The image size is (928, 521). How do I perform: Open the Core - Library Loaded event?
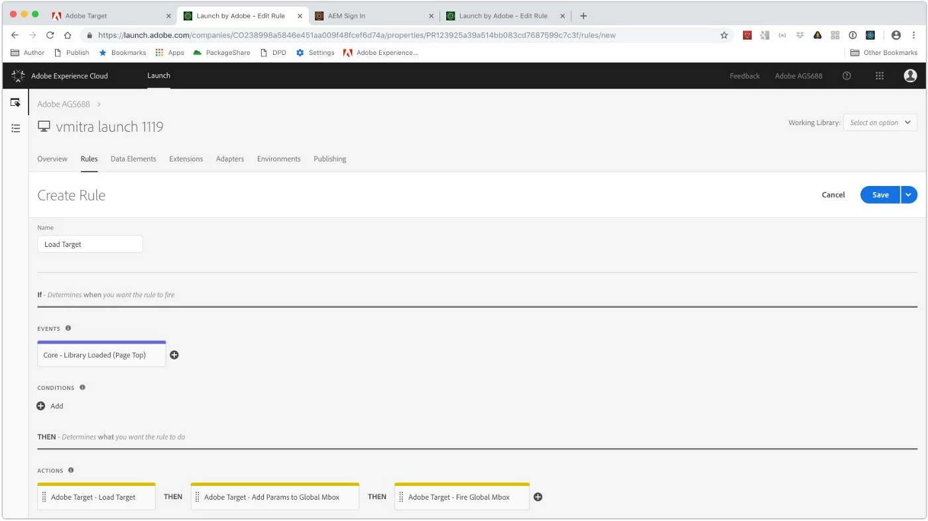(x=101, y=354)
